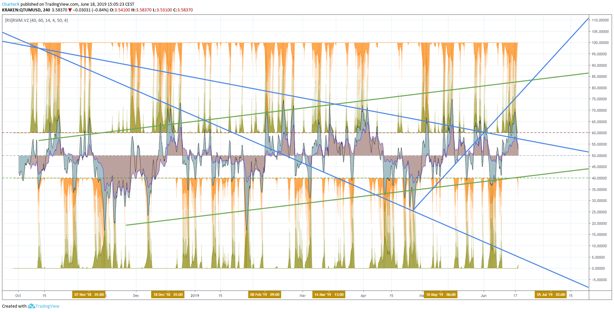
Task: Click the 110.00000 price axis label
Action: [x=600, y=20]
